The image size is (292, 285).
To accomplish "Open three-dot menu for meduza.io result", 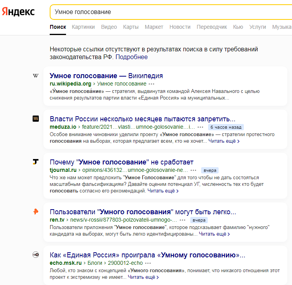I will click(200, 127).
